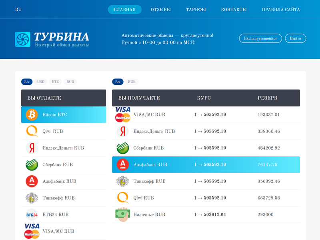Image resolution: width=320 pixels, height=240 pixels.
Task: Open the ОТЗЫВЫ page
Action: [161, 10]
